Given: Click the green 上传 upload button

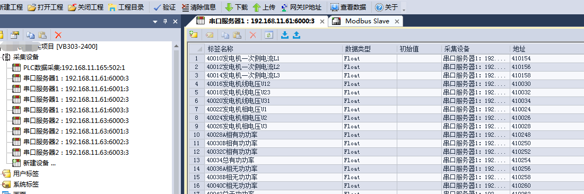Looking at the screenshot, I should coord(264,7).
